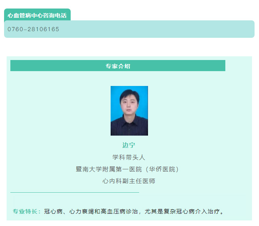
Task: Click the doctor name 边宁
Action: (x=129, y=145)
